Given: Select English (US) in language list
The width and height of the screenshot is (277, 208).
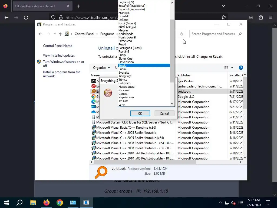Looking at the screenshot, I should (144, 2).
